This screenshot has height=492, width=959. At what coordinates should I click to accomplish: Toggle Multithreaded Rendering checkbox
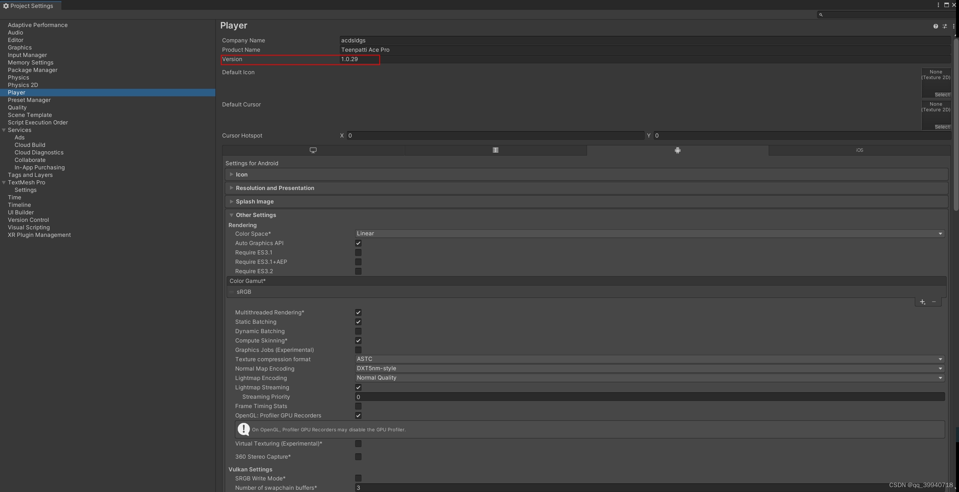click(x=357, y=312)
